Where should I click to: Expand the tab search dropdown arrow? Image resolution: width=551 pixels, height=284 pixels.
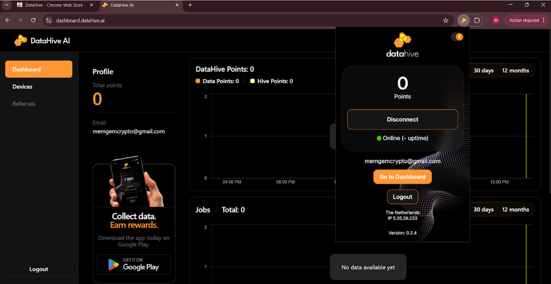tap(7, 5)
